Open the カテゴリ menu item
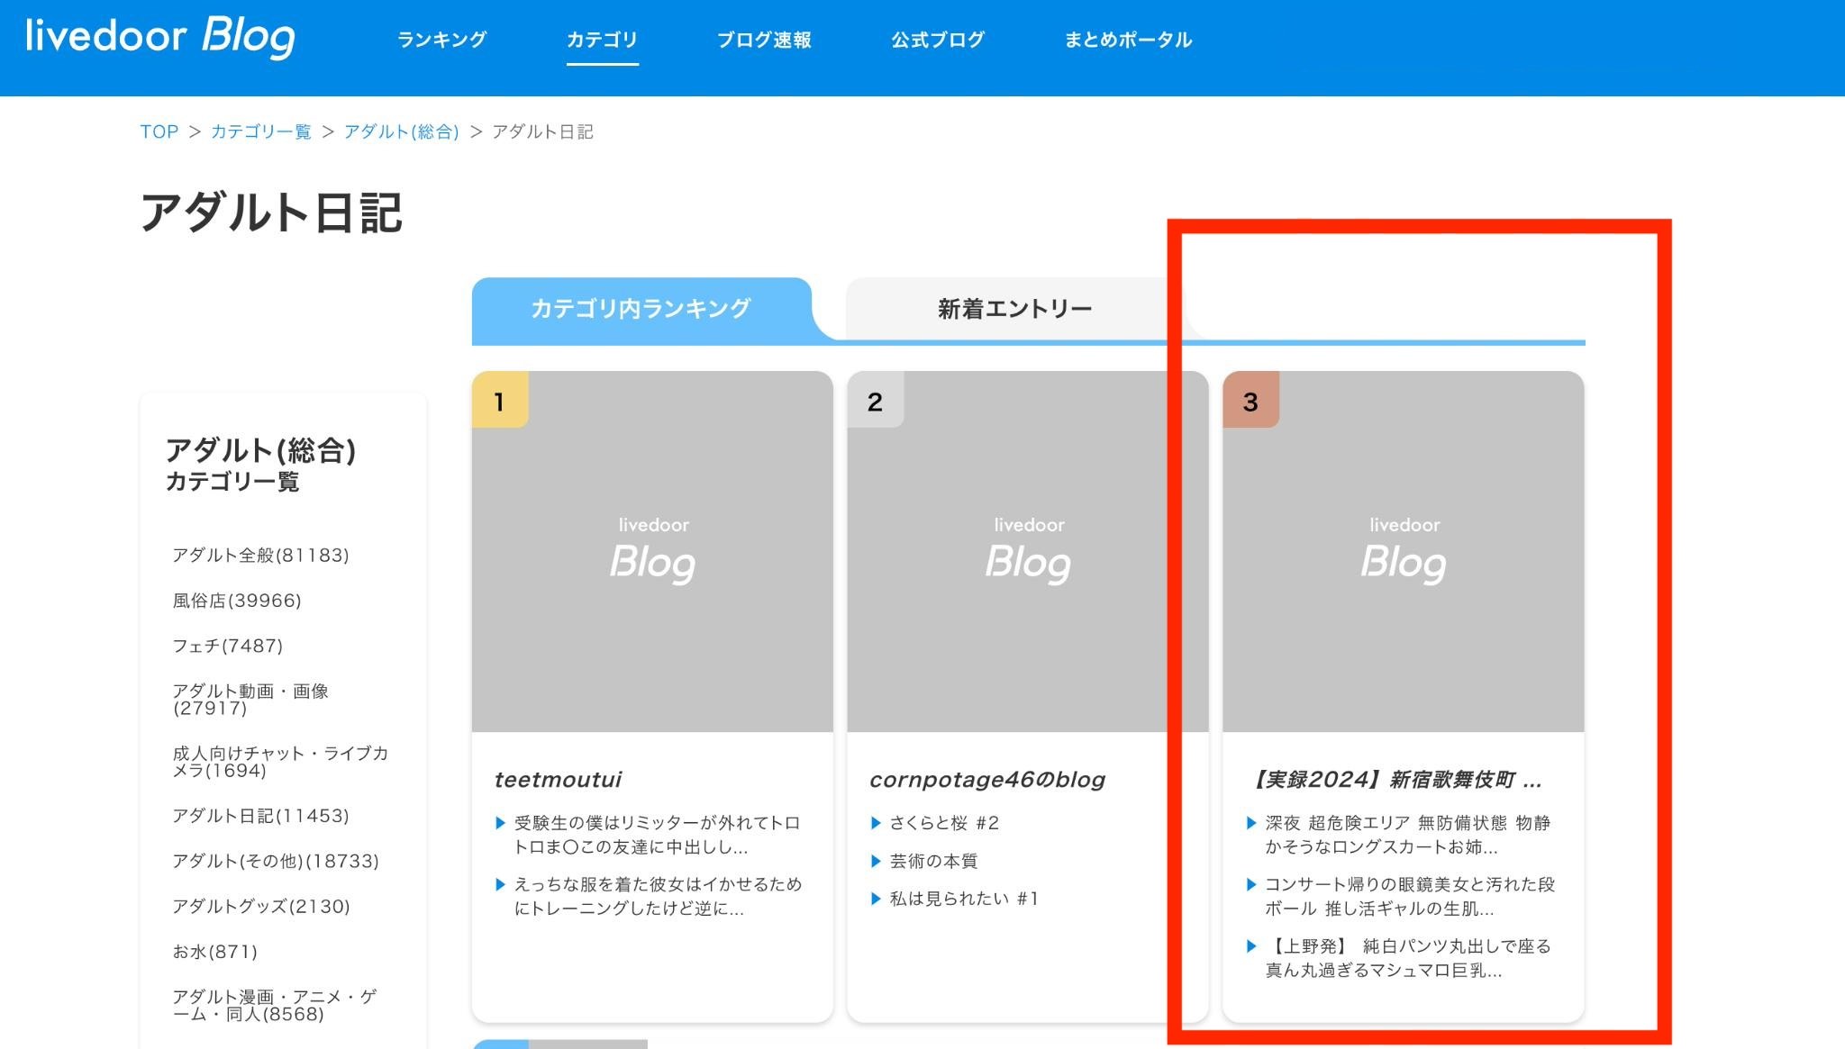 click(x=602, y=40)
